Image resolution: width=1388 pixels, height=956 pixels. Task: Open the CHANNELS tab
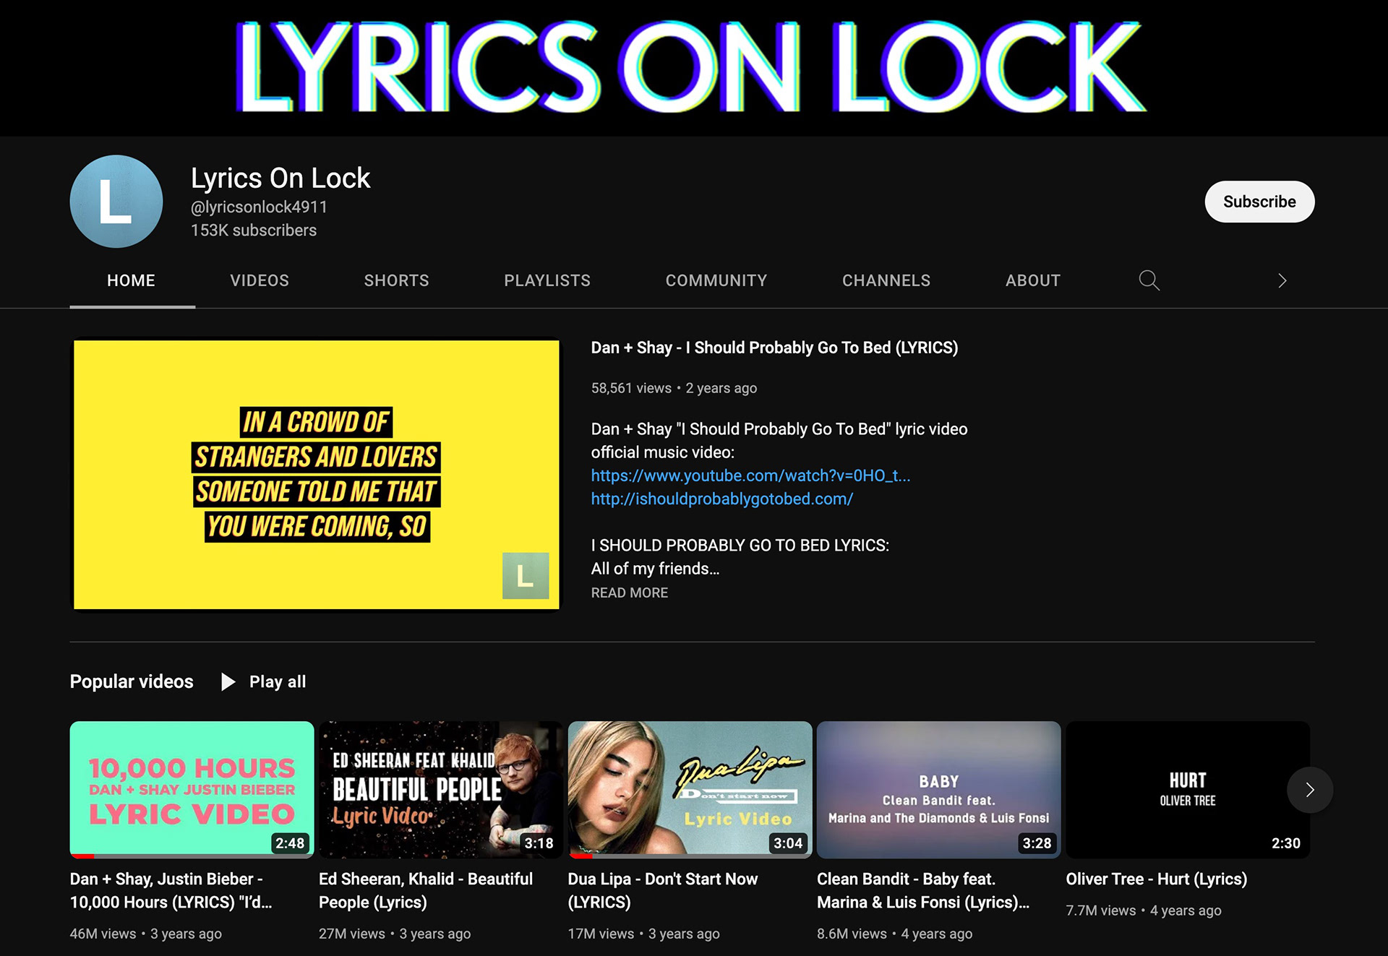pos(886,280)
